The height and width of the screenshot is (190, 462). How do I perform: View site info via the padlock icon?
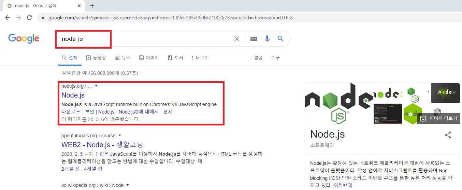point(43,18)
